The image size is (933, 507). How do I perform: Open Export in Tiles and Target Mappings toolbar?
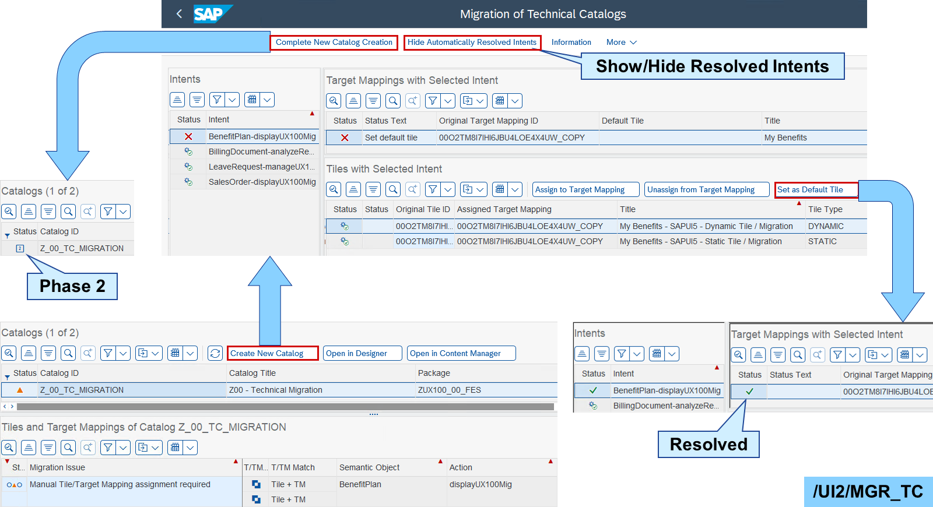tap(149, 448)
